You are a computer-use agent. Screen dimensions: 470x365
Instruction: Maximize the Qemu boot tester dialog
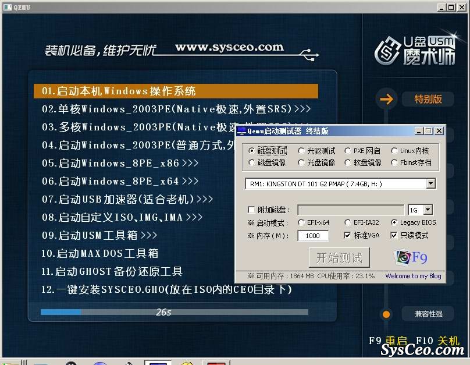pos(429,131)
